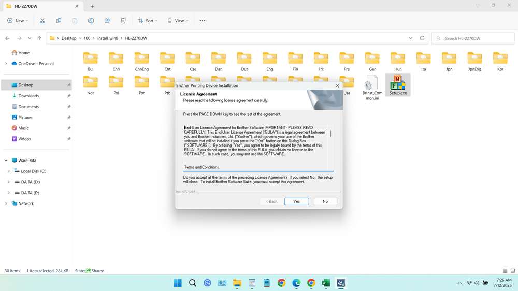Expand the Network tree node
518x291 pixels.
coord(6,203)
